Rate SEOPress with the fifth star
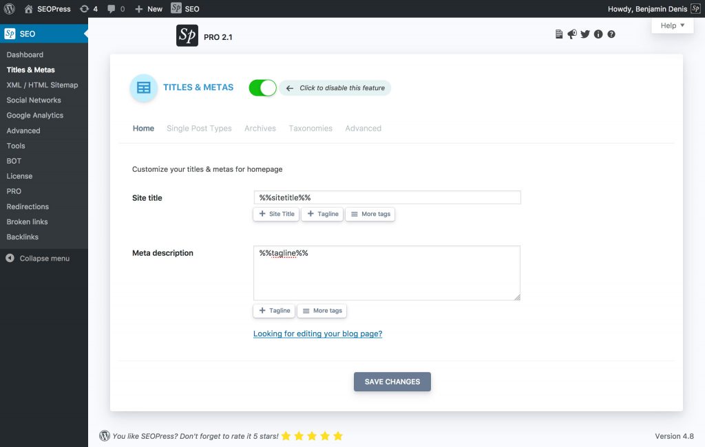 pos(338,436)
